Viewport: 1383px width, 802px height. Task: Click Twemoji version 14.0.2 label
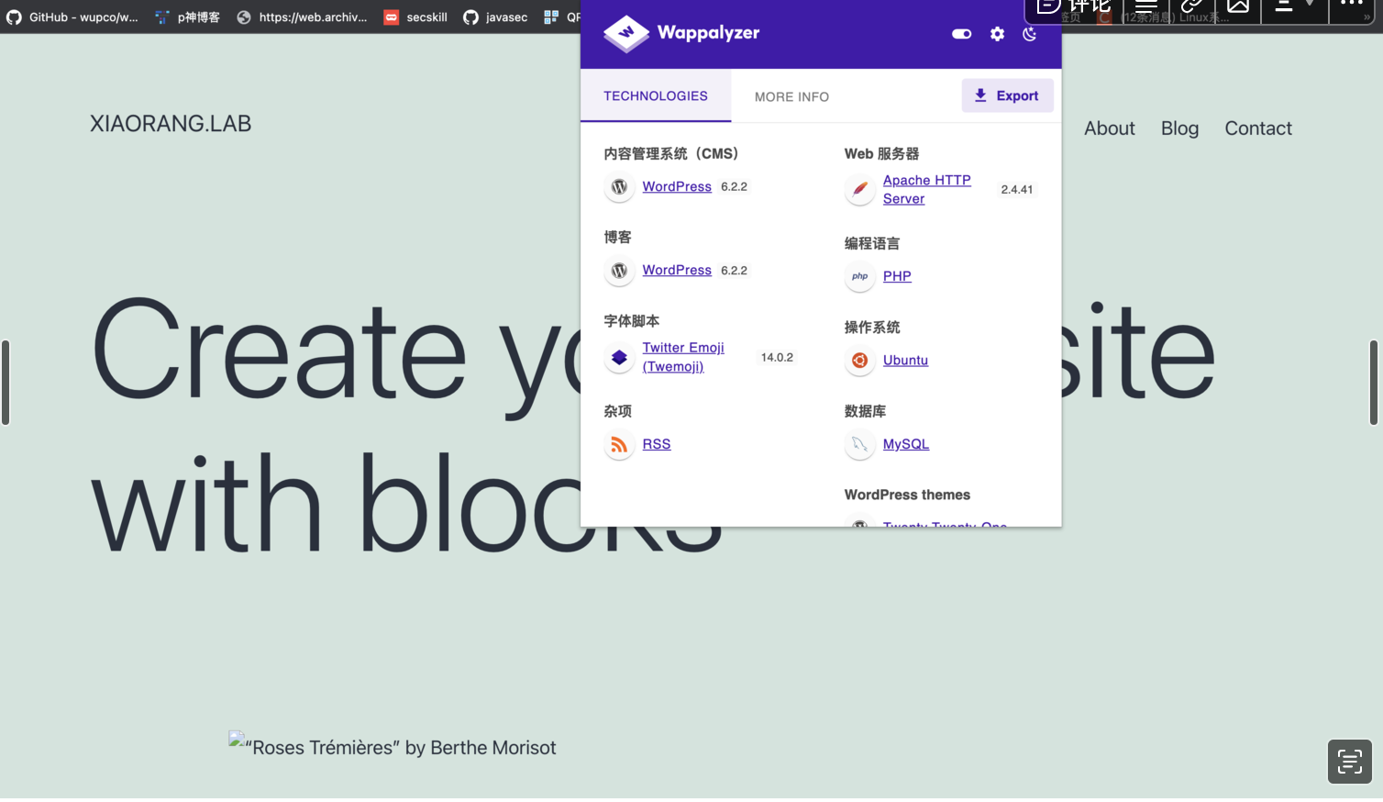[x=777, y=357]
